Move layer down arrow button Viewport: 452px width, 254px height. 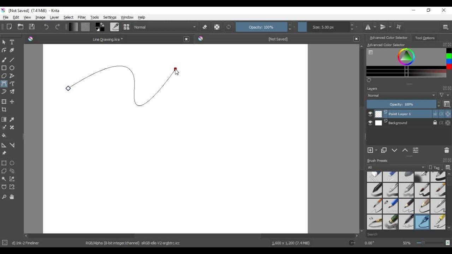pyautogui.click(x=394, y=150)
